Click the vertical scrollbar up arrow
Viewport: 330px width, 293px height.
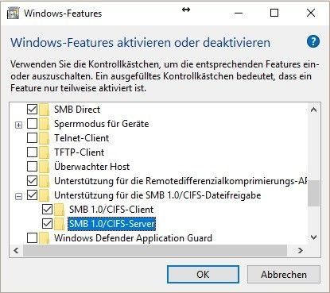[x=314, y=110]
